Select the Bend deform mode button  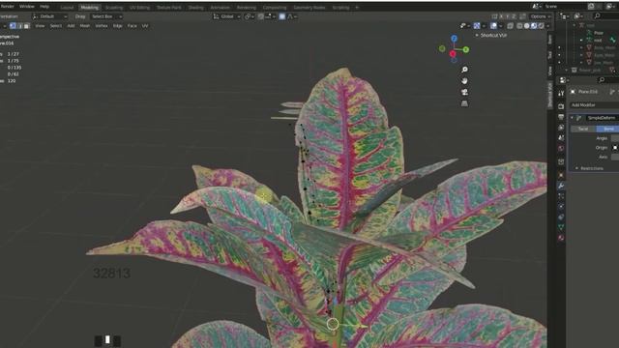607,129
